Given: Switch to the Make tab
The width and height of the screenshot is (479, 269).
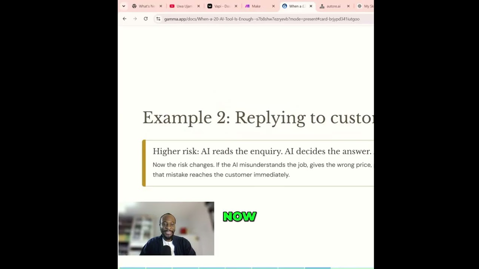Looking at the screenshot, I should click(x=259, y=6).
